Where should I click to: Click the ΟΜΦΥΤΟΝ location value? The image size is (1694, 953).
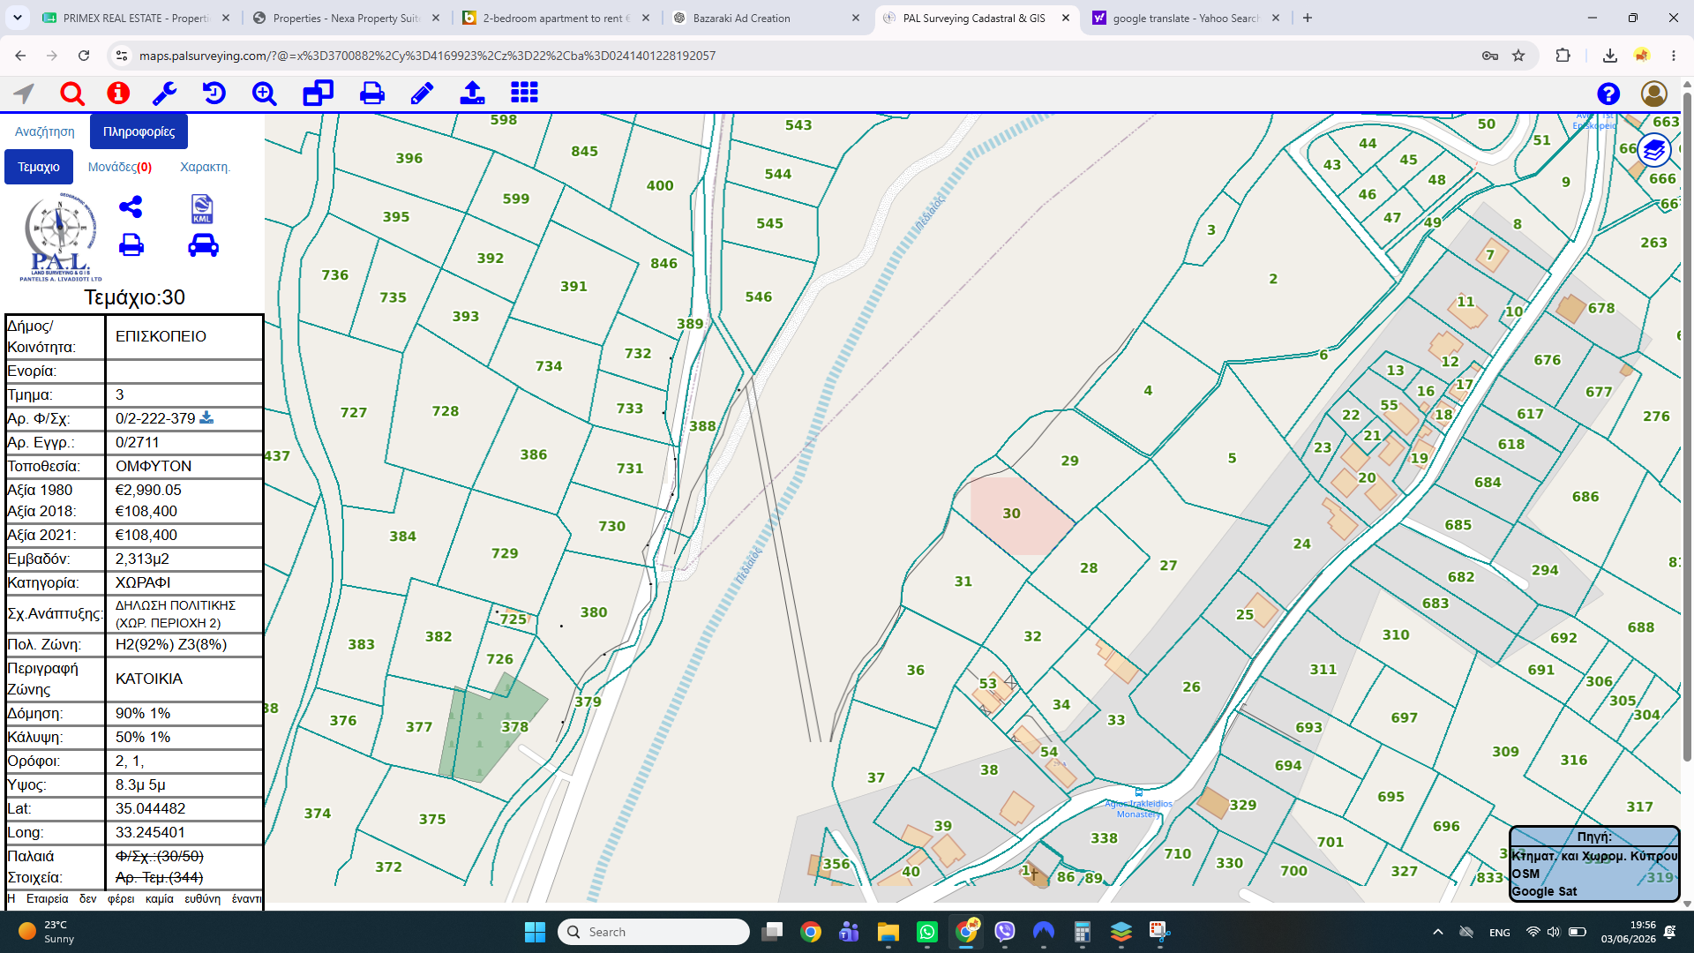tap(154, 466)
